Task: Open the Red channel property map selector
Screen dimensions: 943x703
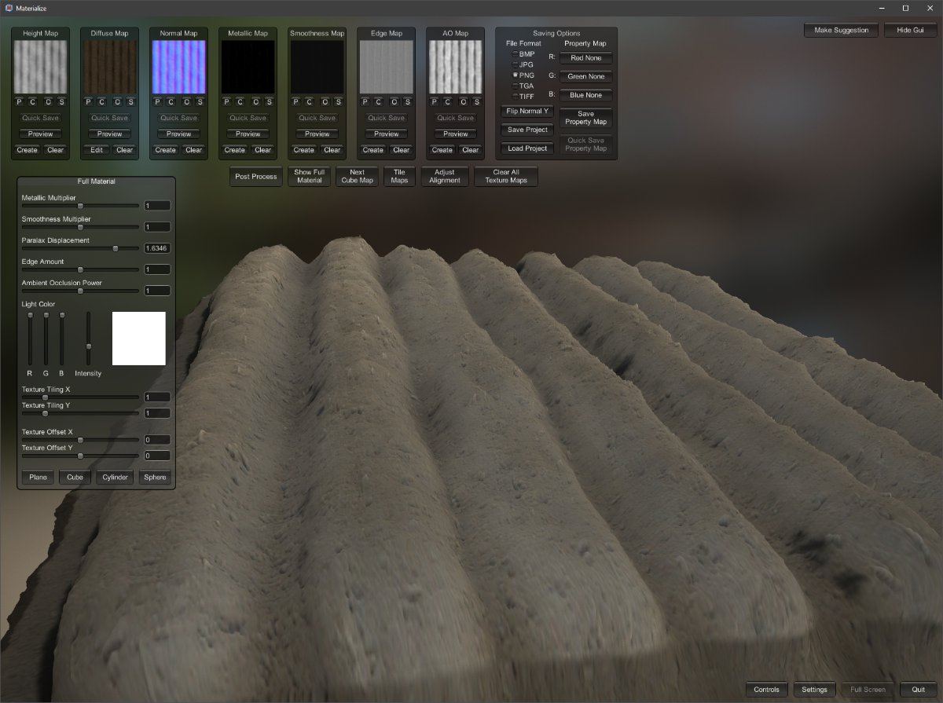Action: [585, 58]
